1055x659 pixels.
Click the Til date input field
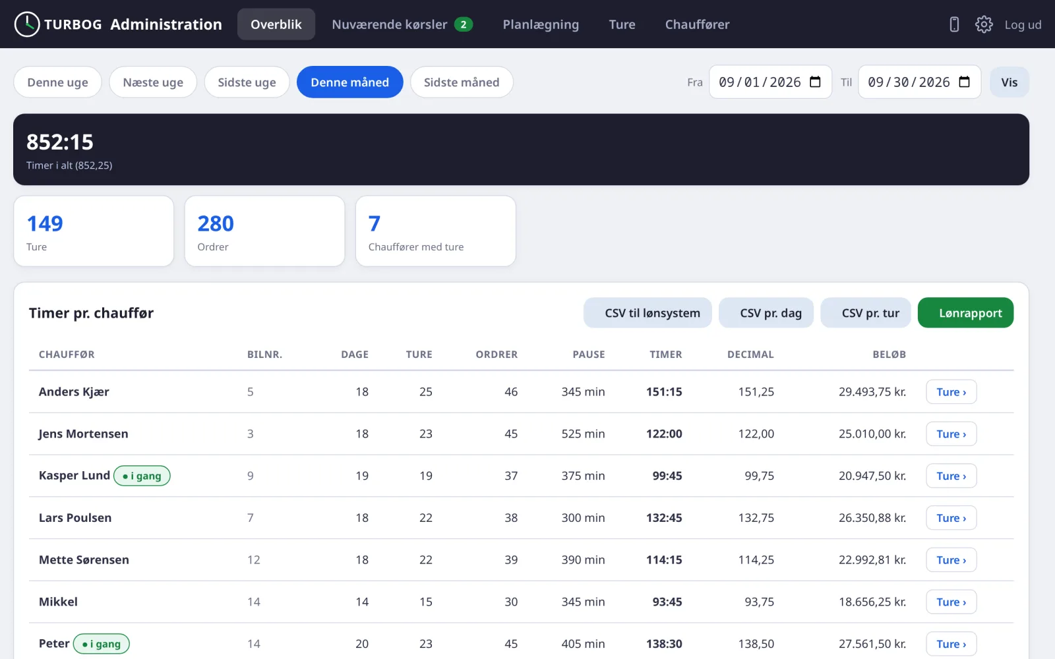click(919, 82)
